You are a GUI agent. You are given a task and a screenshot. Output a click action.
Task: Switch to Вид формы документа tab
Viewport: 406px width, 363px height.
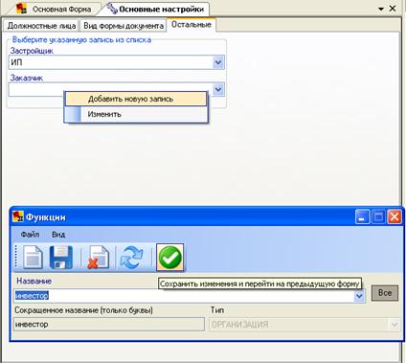click(124, 26)
